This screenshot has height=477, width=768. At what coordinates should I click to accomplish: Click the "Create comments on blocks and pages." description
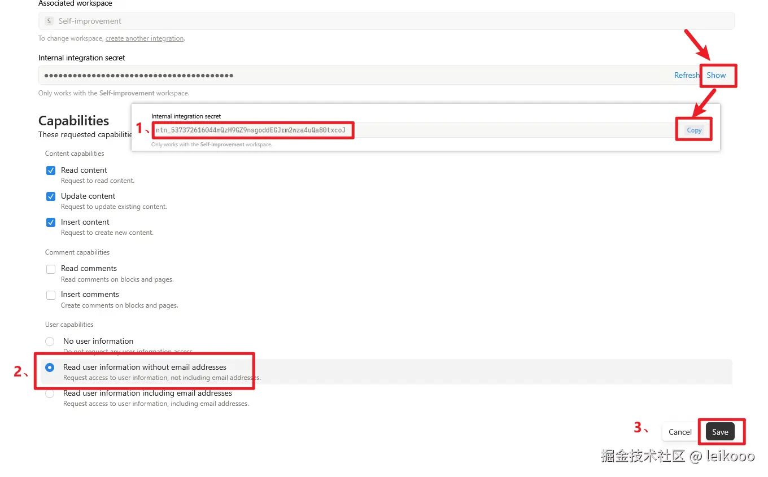[x=120, y=305]
